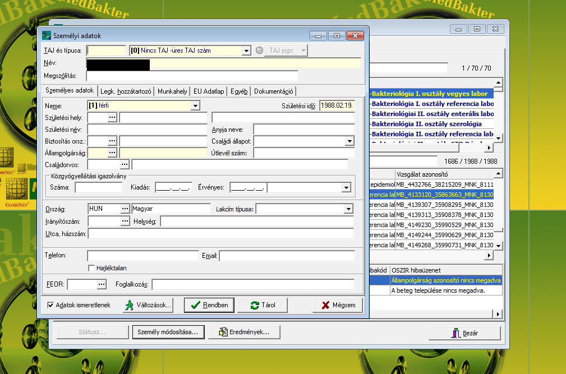
Task: Toggle Adatok ismeretlenek checkbox
Action: [50, 305]
